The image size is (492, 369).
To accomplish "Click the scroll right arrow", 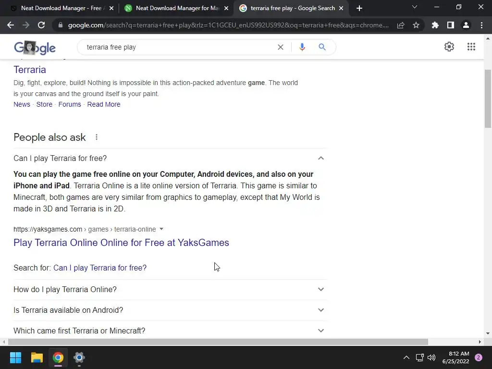I will coord(480,342).
